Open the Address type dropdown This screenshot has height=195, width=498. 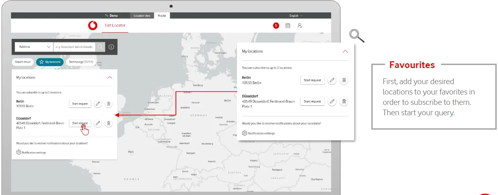[34, 47]
